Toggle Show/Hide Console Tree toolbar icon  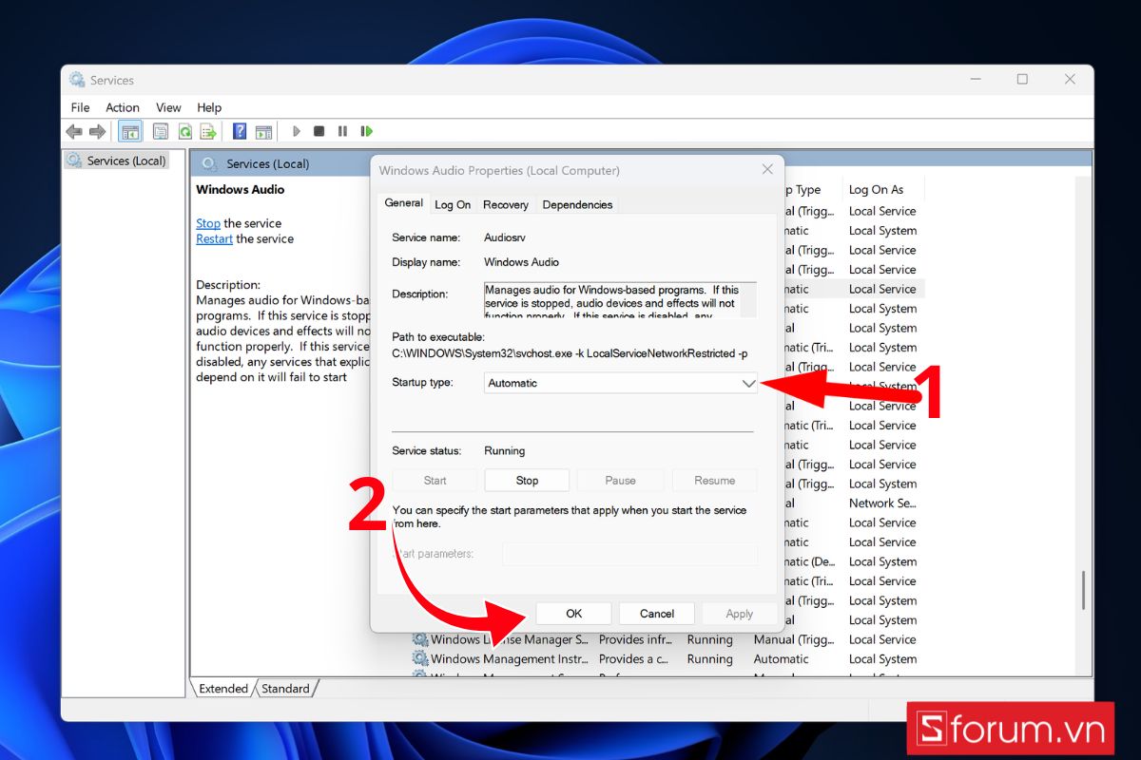[130, 131]
